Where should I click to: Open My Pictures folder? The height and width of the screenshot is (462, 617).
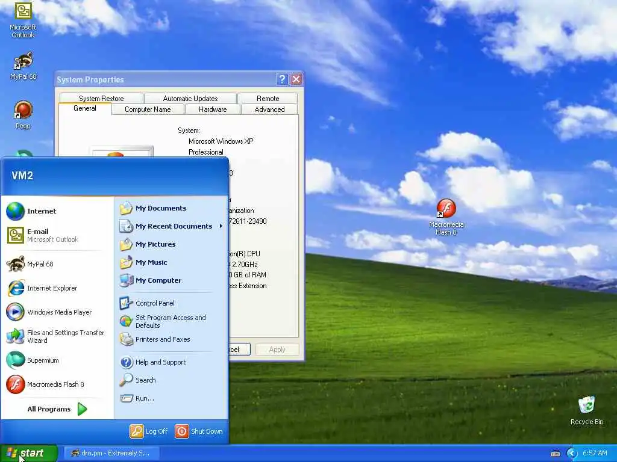172,244
